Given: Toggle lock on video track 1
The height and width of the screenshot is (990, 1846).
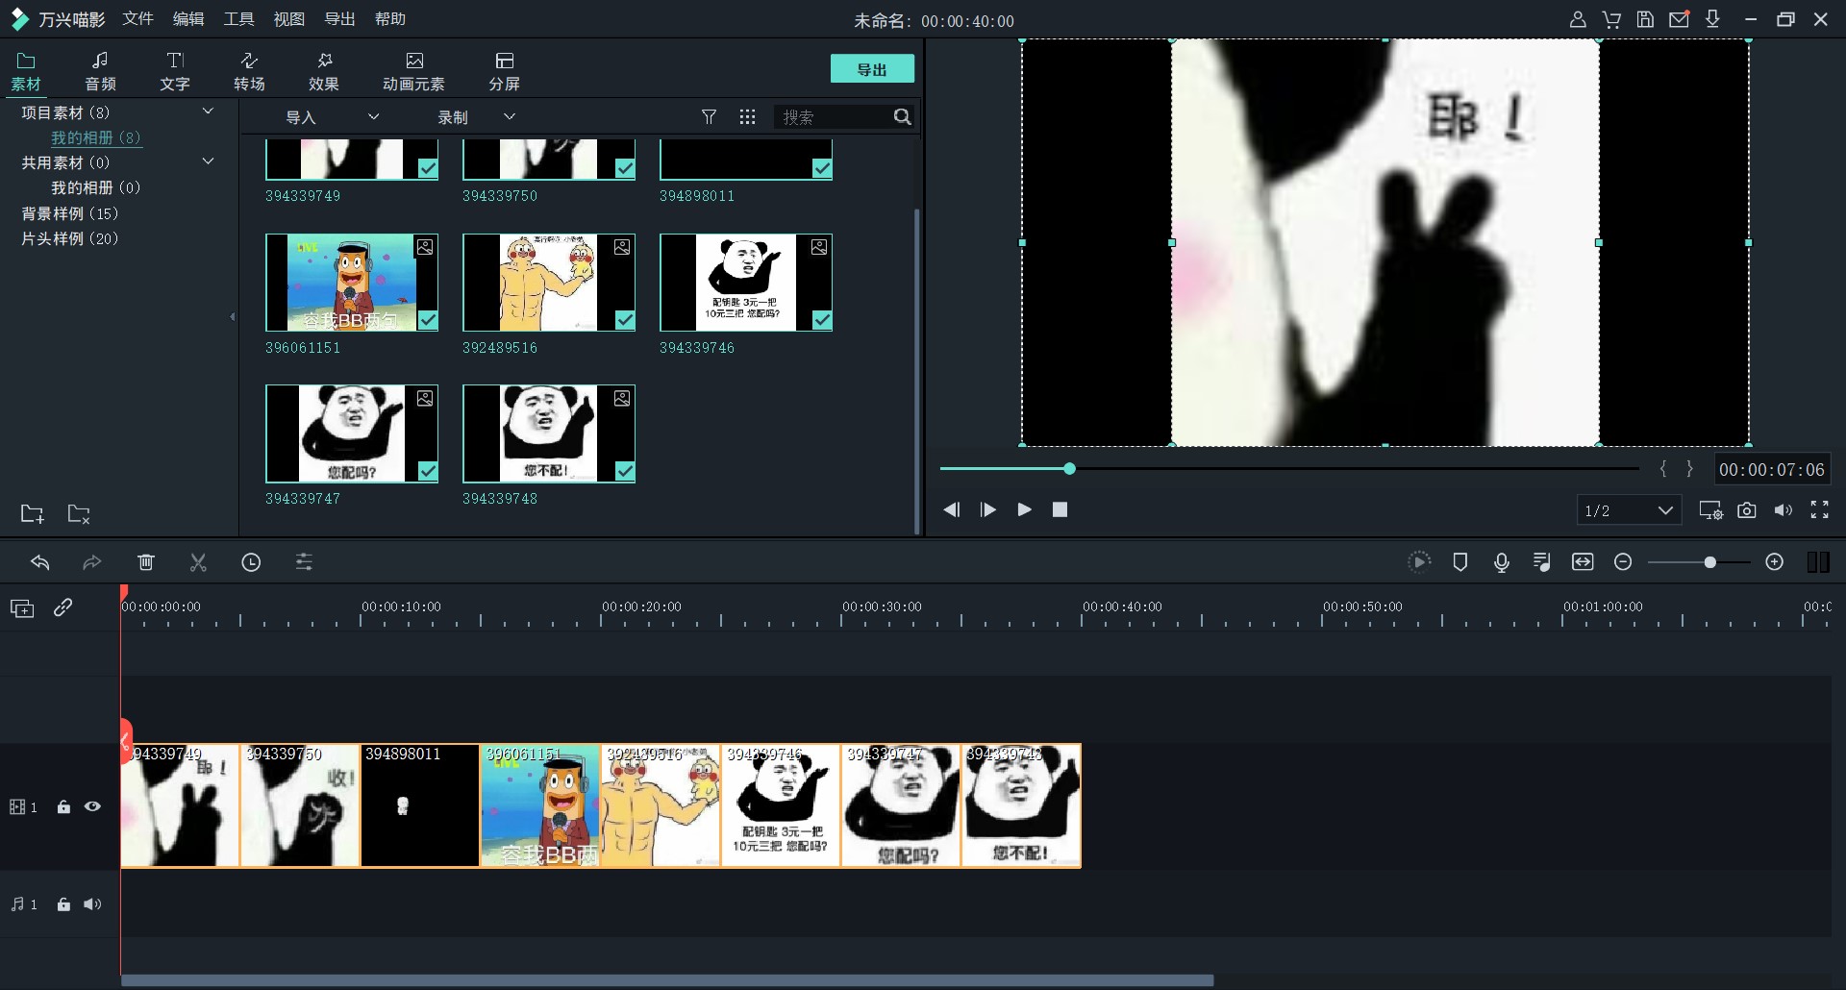Looking at the screenshot, I should pyautogui.click(x=63, y=807).
